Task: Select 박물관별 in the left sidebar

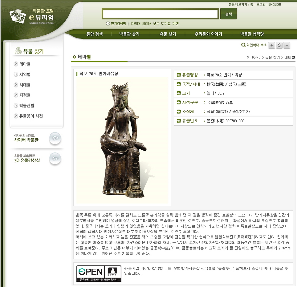Action: pyautogui.click(x=27, y=105)
